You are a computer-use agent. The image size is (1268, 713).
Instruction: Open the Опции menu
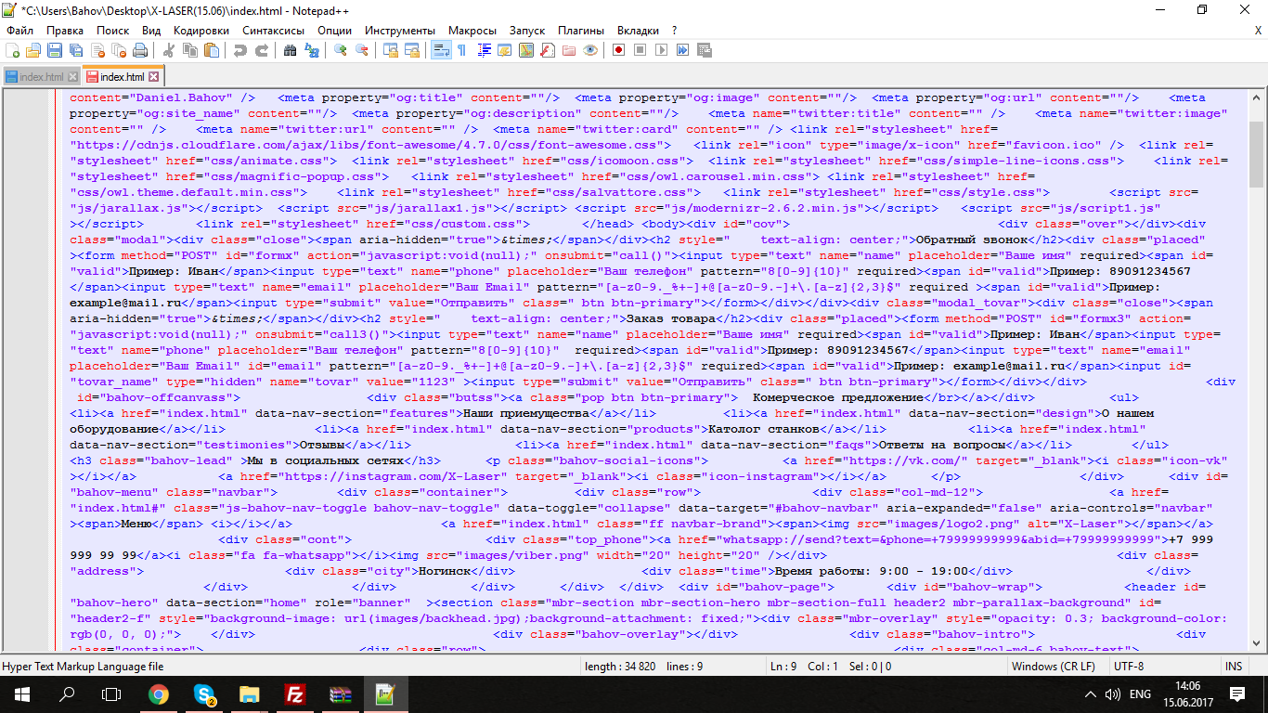334,31
